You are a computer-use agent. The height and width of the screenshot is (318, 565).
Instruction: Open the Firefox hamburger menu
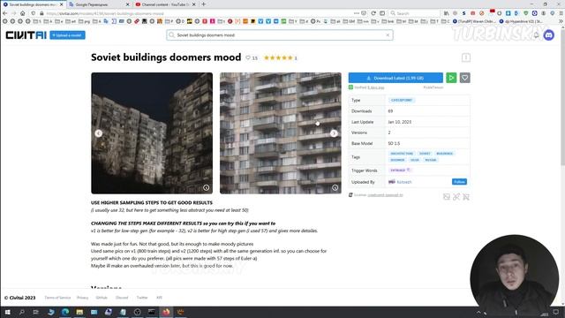(561, 13)
